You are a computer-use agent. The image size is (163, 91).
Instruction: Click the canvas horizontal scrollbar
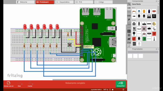pyautogui.click(x=89, y=80)
